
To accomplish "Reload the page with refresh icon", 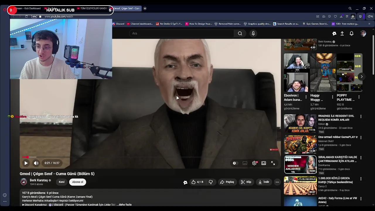I will pyautogui.click(x=26, y=16).
